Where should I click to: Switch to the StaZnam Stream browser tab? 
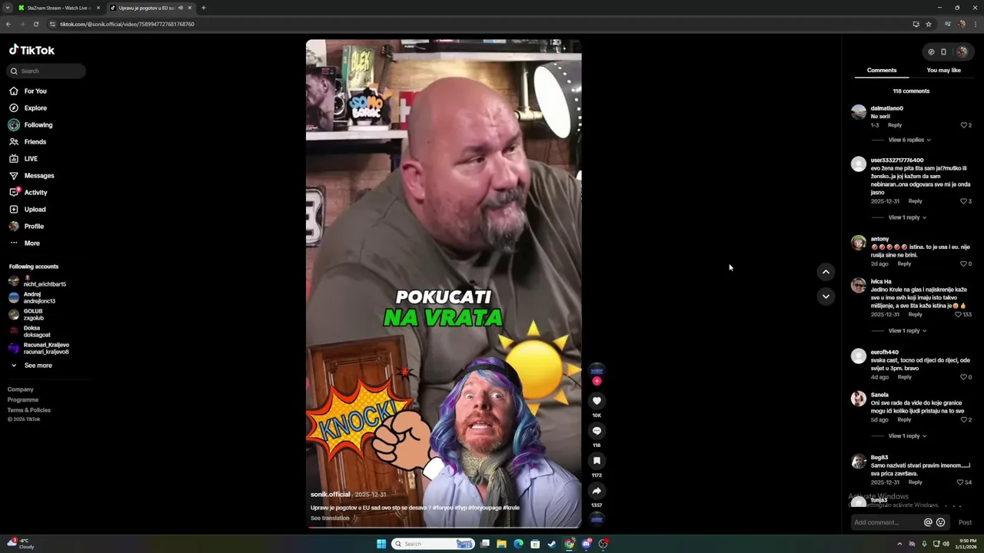[59, 8]
